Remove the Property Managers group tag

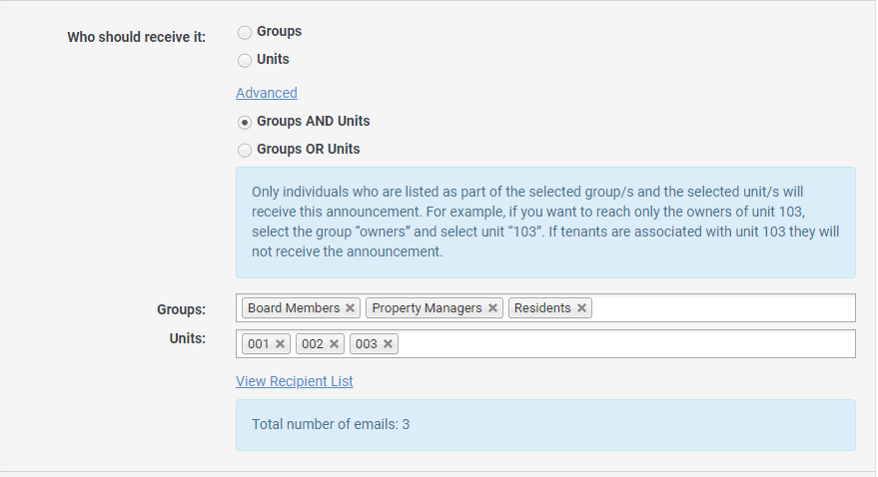(x=492, y=308)
